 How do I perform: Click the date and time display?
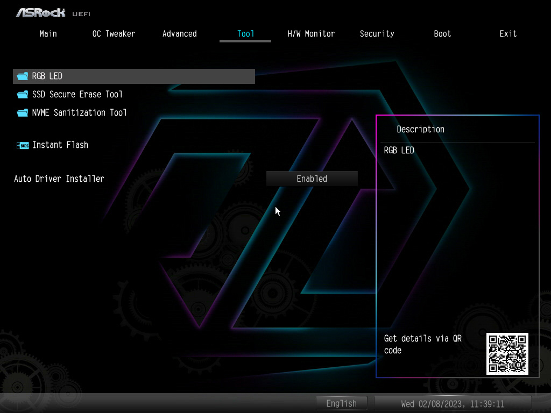coord(453,404)
